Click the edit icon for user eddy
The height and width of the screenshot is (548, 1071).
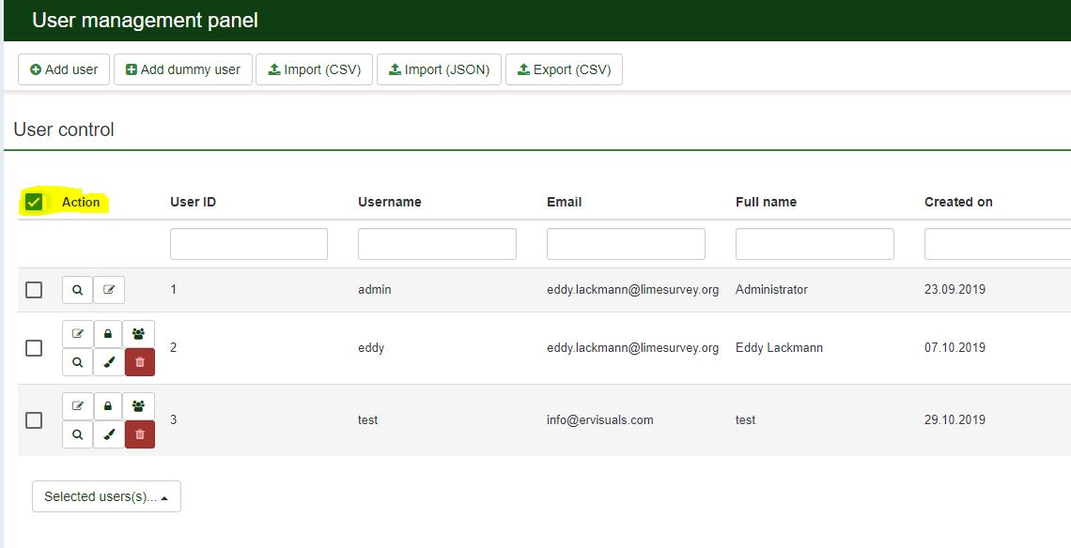pyautogui.click(x=78, y=333)
